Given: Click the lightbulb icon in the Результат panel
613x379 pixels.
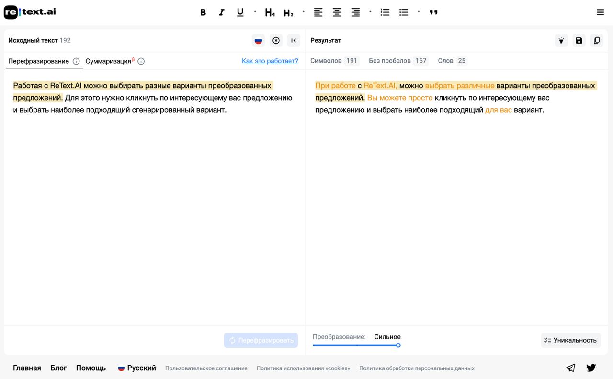Looking at the screenshot, I should coord(561,41).
